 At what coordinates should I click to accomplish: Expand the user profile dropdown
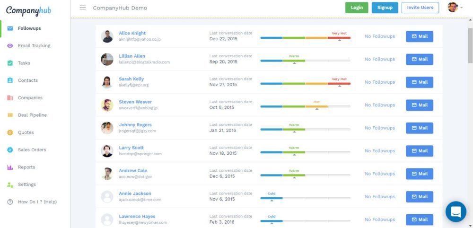455,8
